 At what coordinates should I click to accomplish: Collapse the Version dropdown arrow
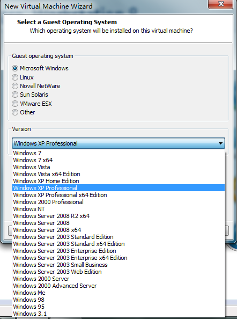pos(220,143)
